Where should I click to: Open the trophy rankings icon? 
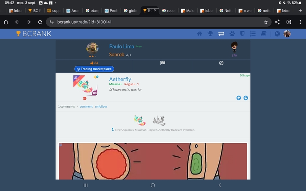click(210, 34)
